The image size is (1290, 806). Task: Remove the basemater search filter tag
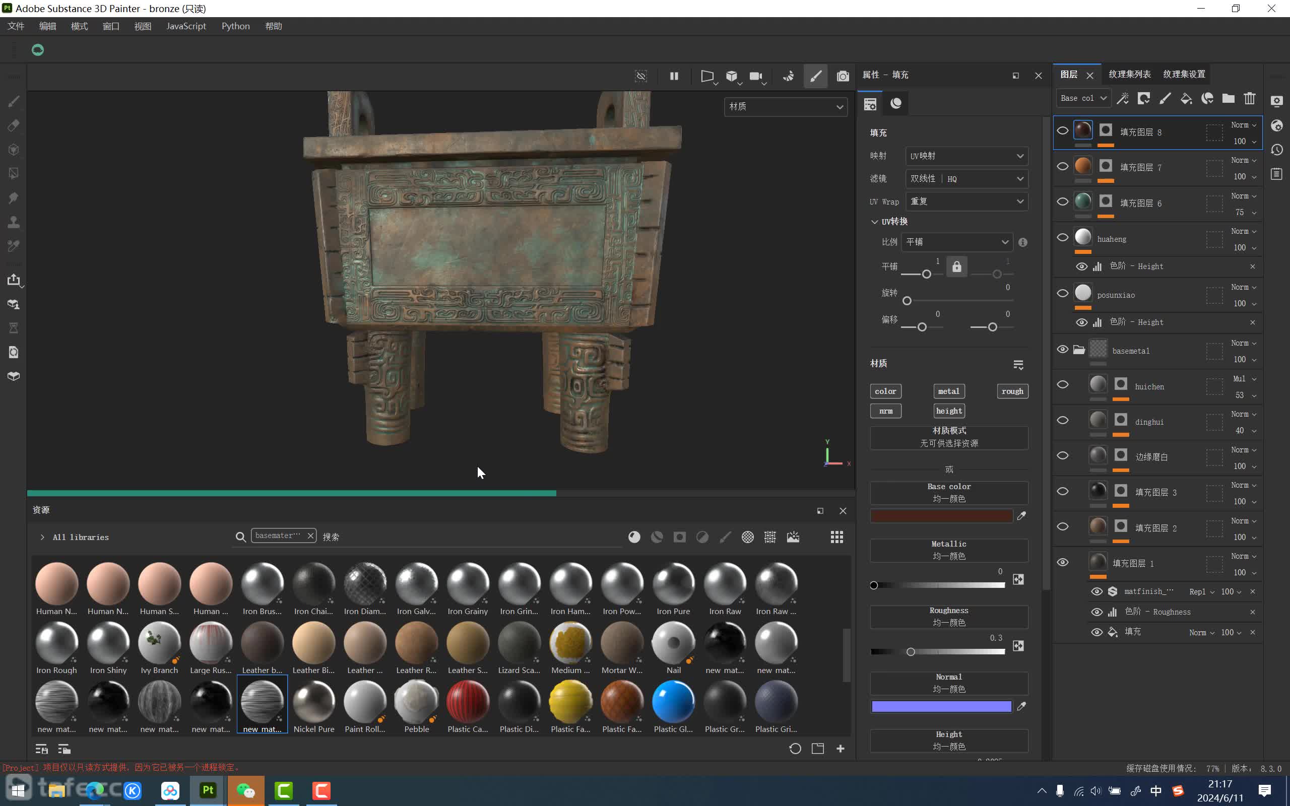tap(310, 535)
